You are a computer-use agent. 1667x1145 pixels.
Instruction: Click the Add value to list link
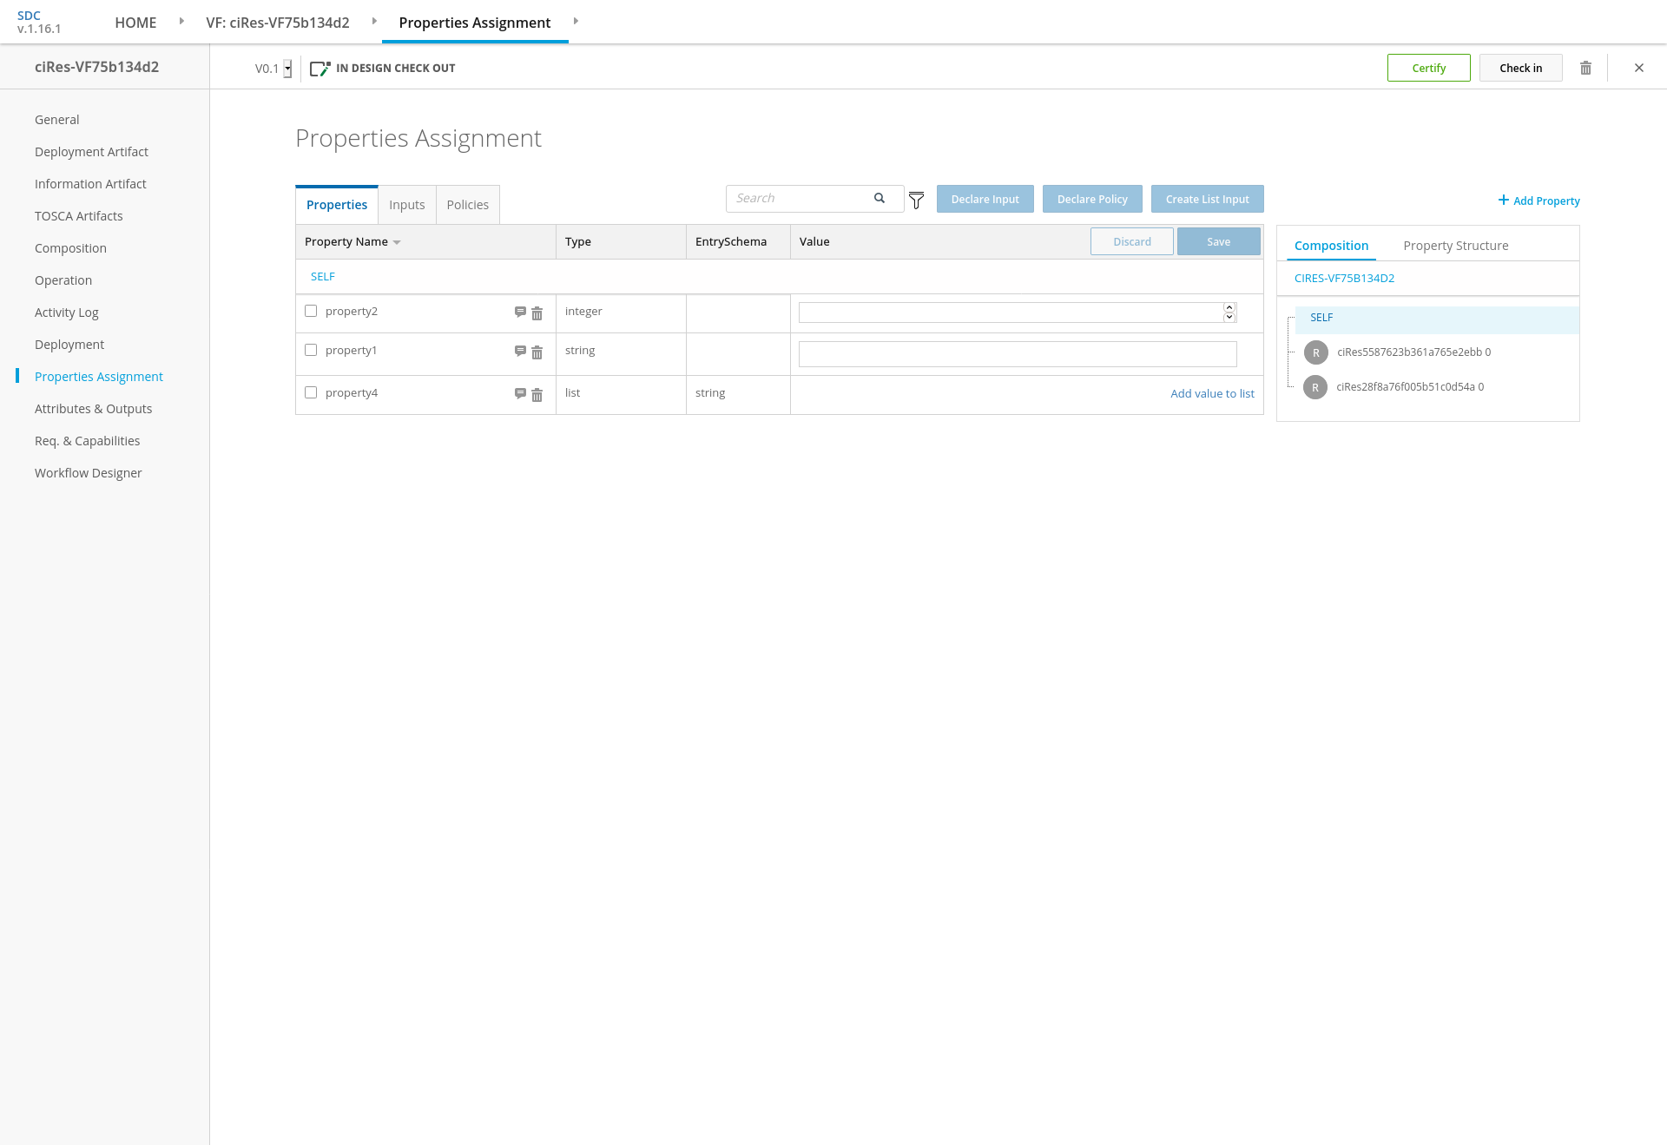point(1212,393)
